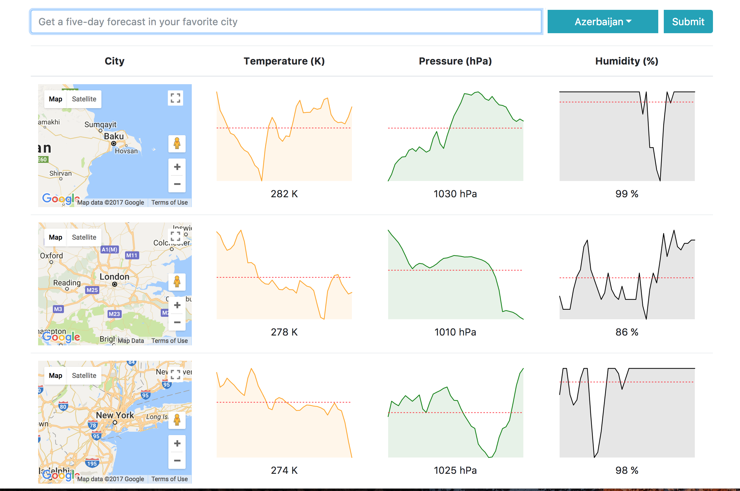Click pegman icon on London map
The height and width of the screenshot is (491, 740).
pyautogui.click(x=177, y=282)
